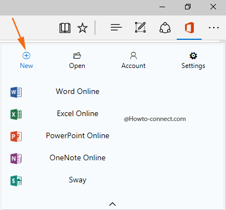Make a Web Note with pen icon
226x210 pixels.
point(140,28)
